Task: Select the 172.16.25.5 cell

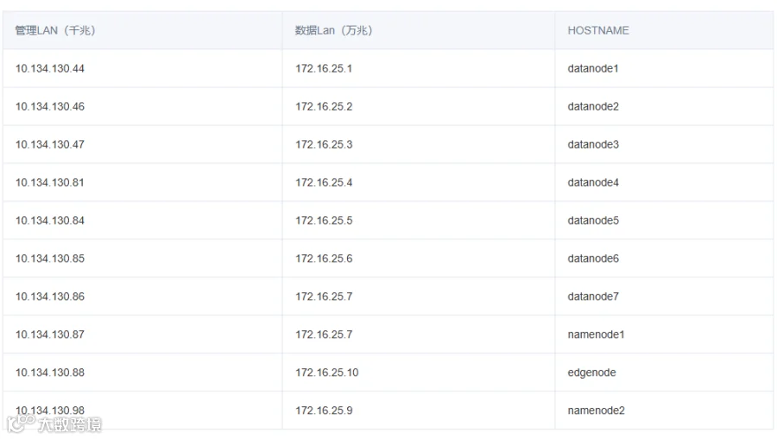Action: (x=419, y=220)
